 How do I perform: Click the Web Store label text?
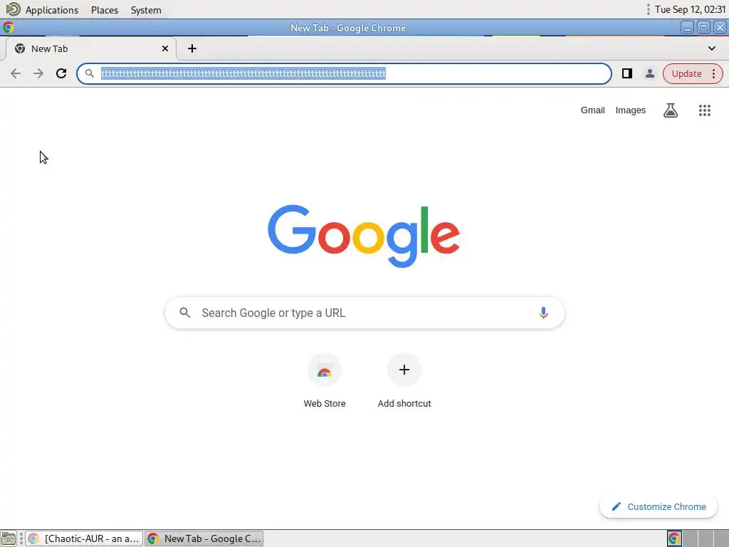click(x=325, y=403)
